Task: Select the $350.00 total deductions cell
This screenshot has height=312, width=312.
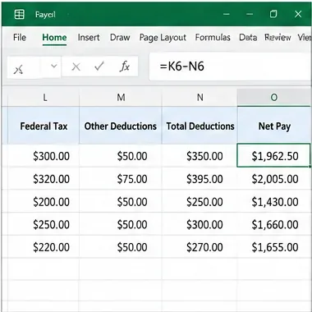Action: click(200, 156)
